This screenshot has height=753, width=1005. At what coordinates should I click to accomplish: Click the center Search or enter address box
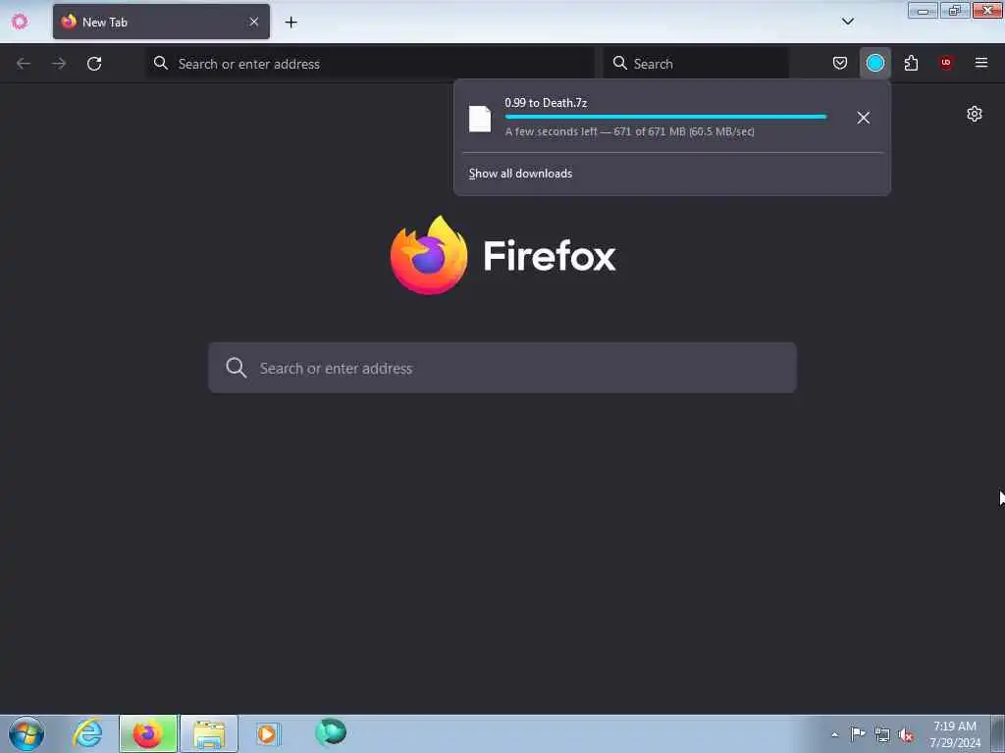[502, 369]
